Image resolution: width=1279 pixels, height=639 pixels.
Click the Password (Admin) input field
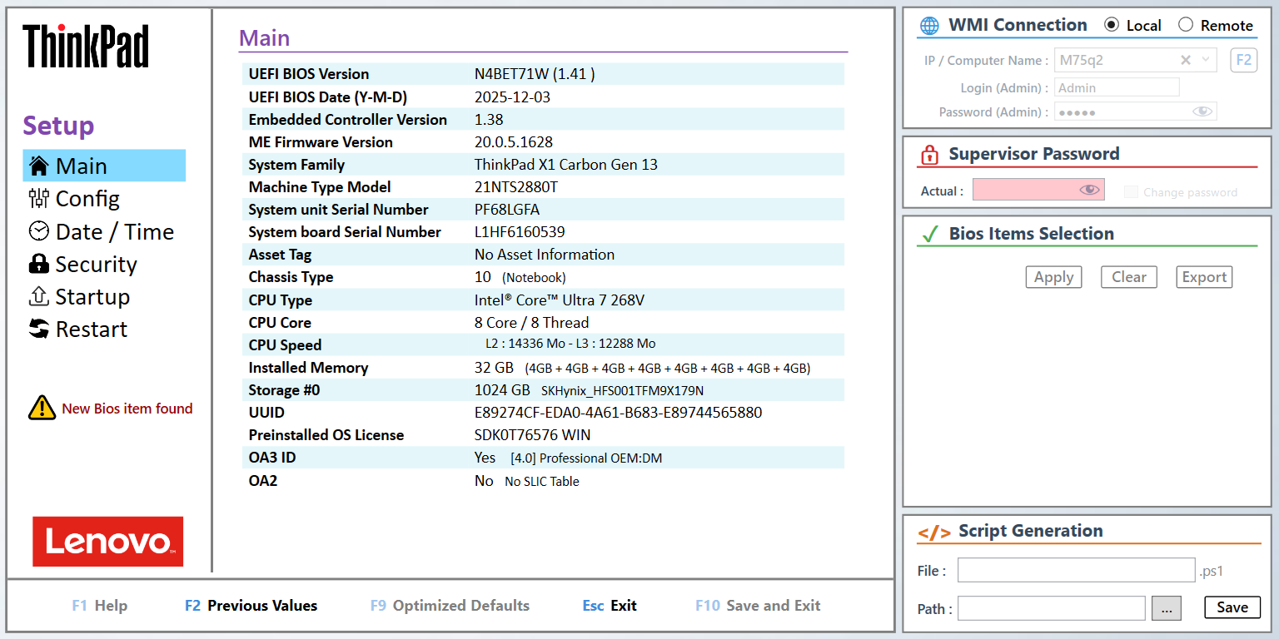(x=1136, y=111)
